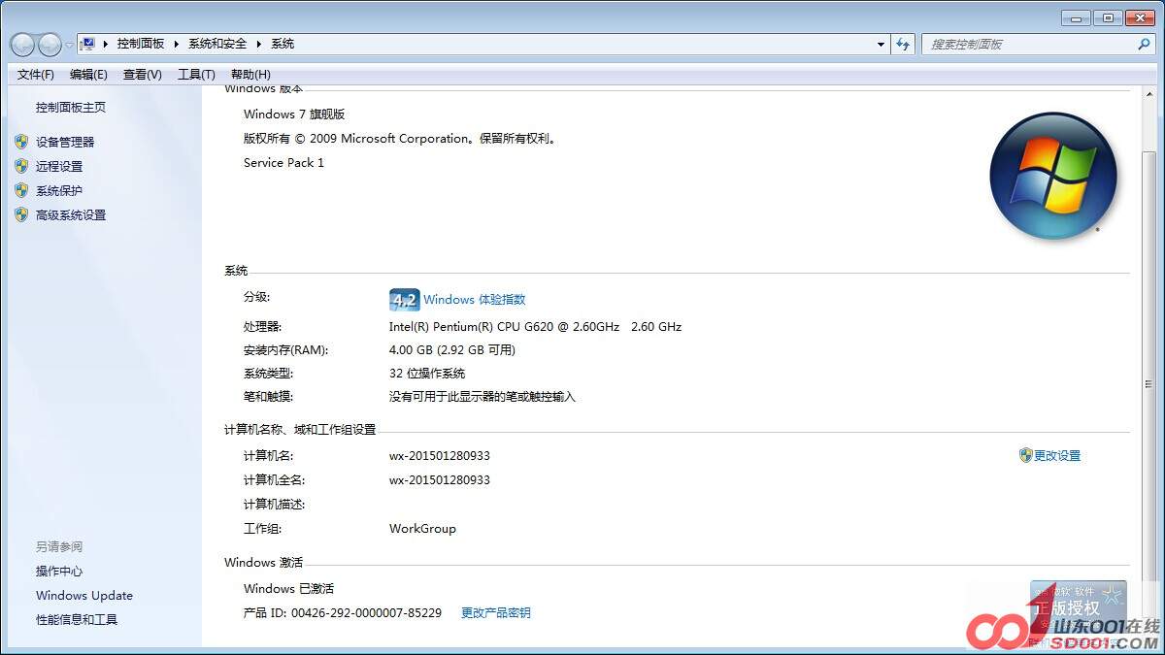The height and width of the screenshot is (655, 1165).
Task: Go to 控制面板 in address breadcrumb
Action: 141,44
